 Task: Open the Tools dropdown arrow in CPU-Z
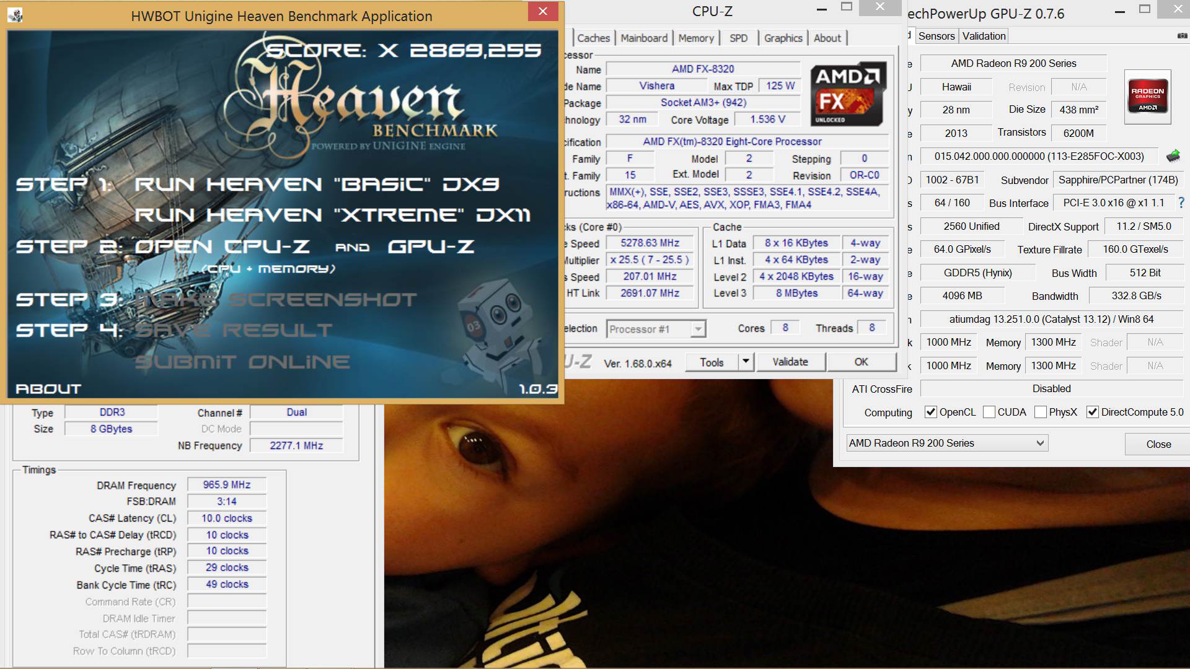tap(746, 362)
